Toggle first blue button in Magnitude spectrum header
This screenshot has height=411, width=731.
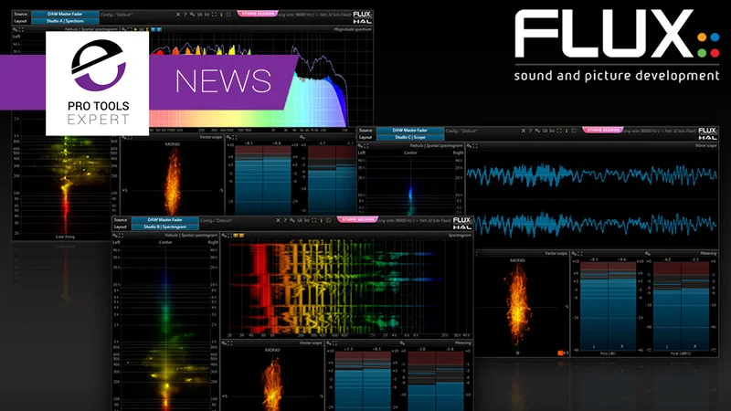tap(153, 29)
